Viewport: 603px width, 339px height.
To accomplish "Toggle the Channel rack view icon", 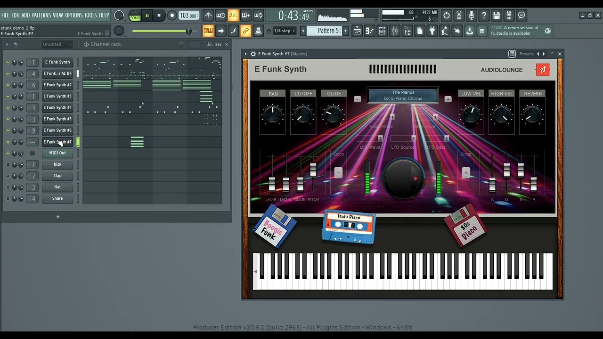I will (x=382, y=31).
